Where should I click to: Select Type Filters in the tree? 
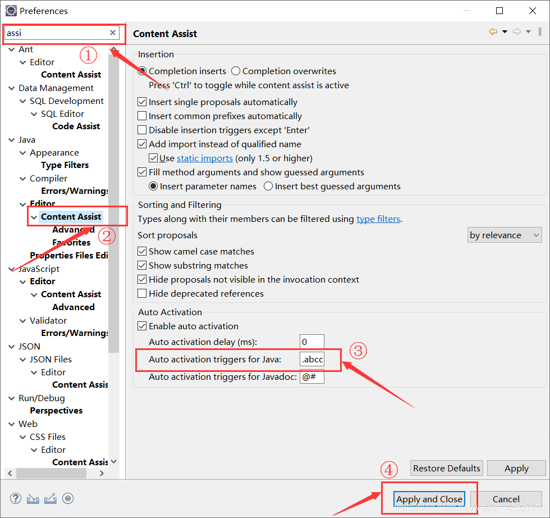coord(65,165)
